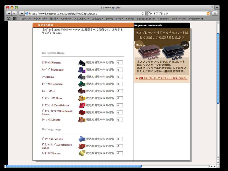Open a new tab with plus button
This screenshot has width=228, height=171.
pyautogui.click(x=217, y=8)
